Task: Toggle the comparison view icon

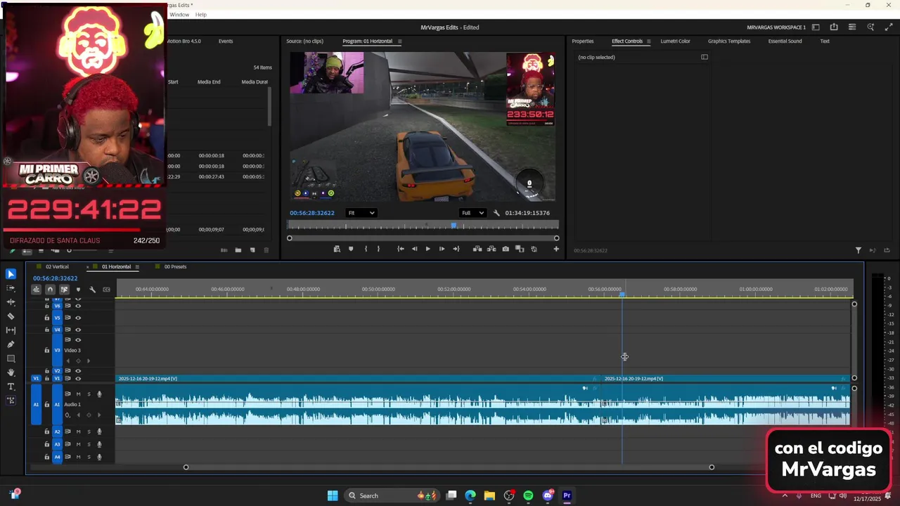Action: (520, 249)
